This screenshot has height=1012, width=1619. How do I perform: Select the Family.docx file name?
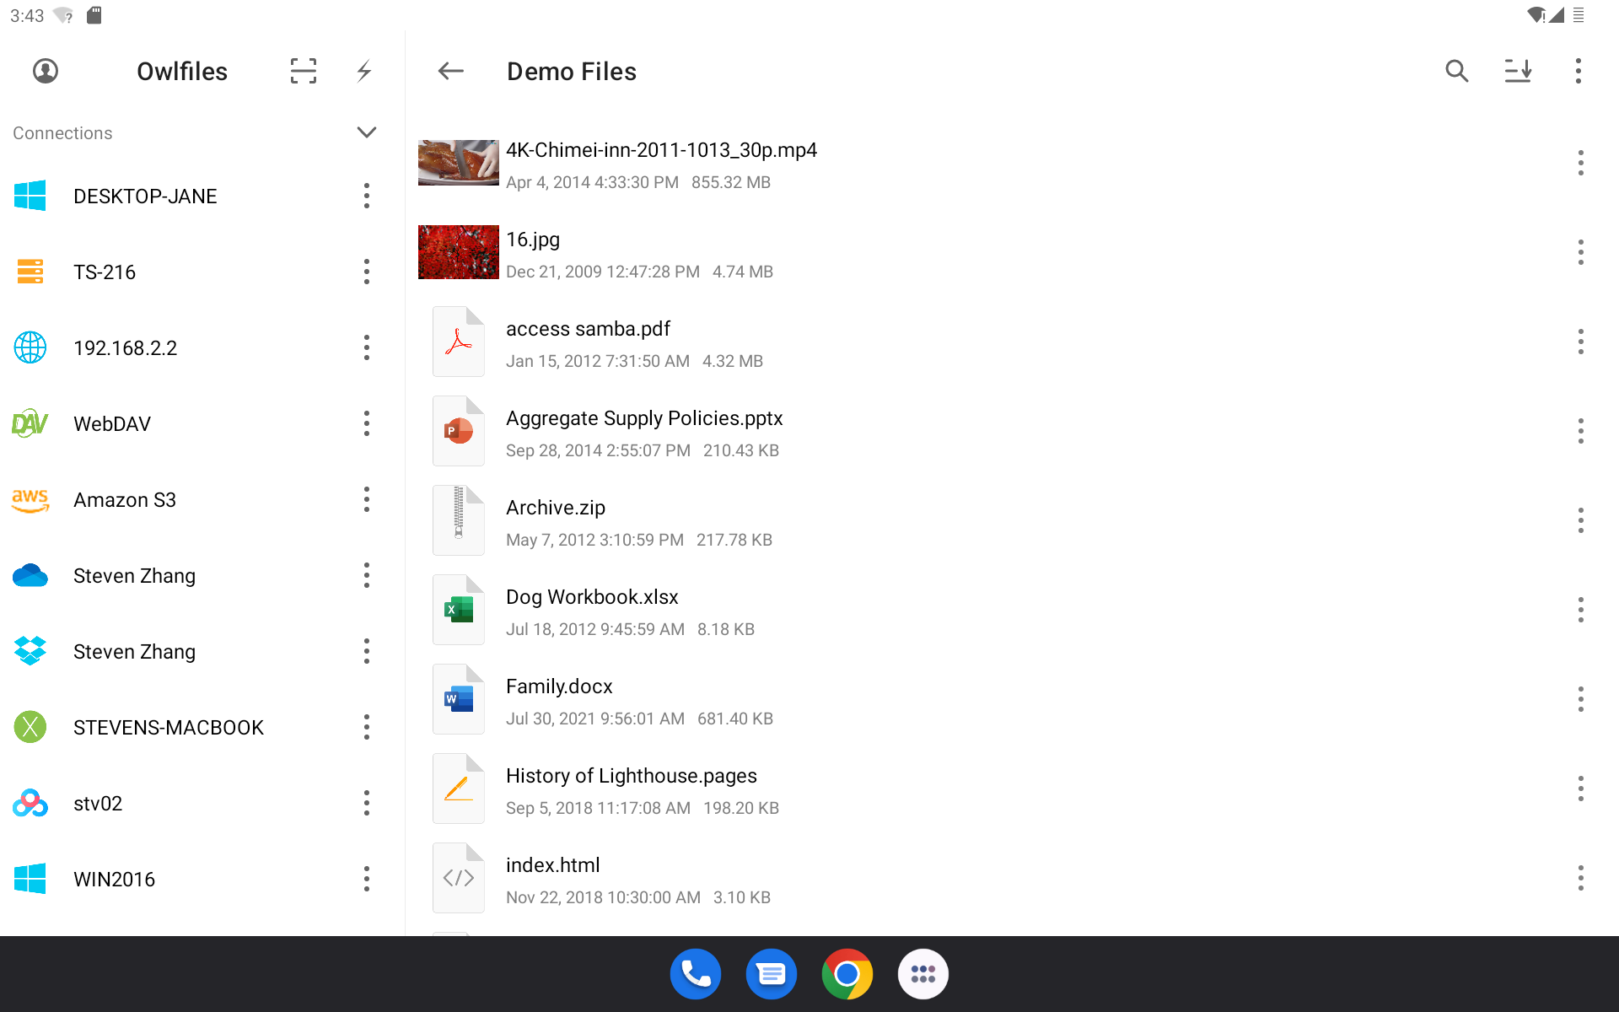click(559, 686)
